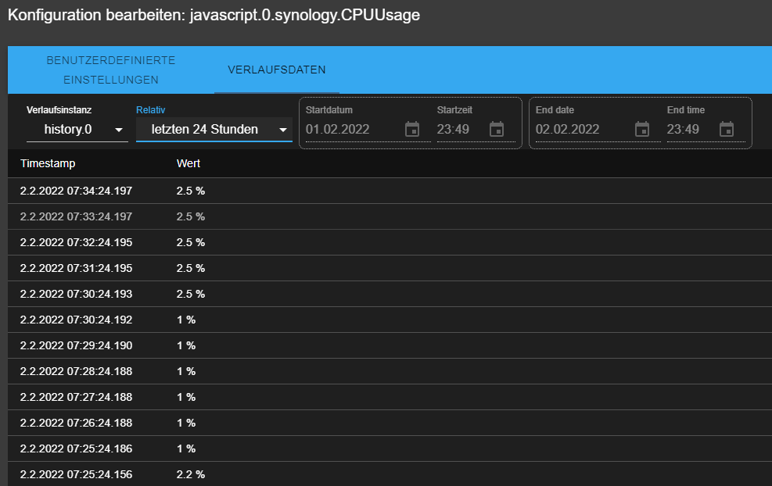
Task: Open the Relativ 'letzten 24 Stunden' dropdown
Action: tap(214, 130)
